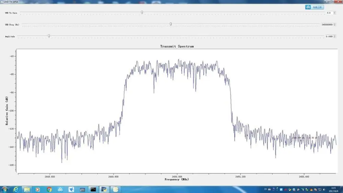Image resolution: width=343 pixels, height=193 pixels.
Task: Launch Internet Explorer from taskbar
Action: [16, 189]
